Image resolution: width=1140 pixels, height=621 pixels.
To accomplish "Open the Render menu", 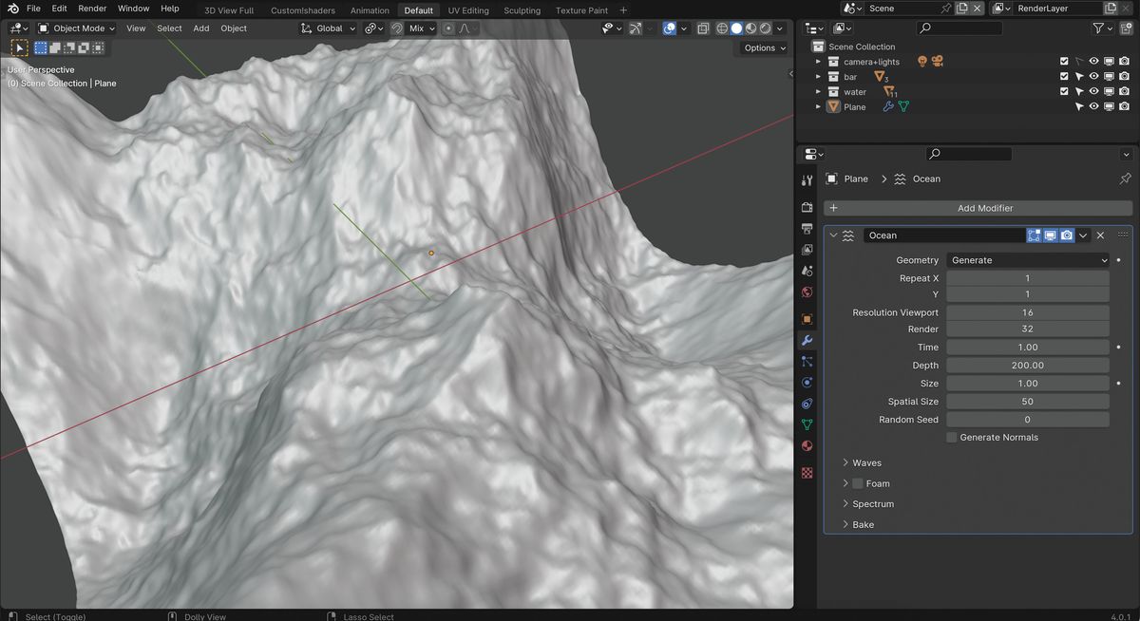I will 92,9.
